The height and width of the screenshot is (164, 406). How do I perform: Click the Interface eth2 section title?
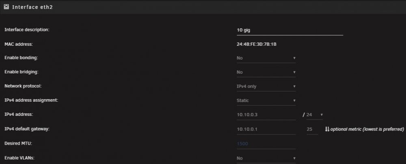tap(32, 7)
